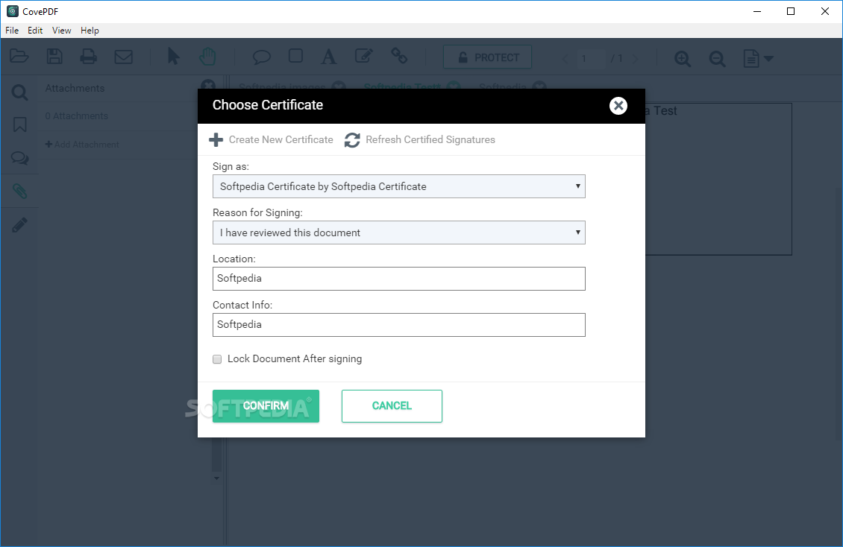Viewport: 843px width, 547px height.
Task: Select the Hand pan tool
Action: pos(207,57)
